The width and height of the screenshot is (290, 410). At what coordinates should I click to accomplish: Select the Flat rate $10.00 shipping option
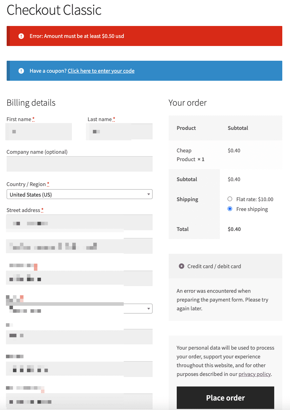pyautogui.click(x=230, y=199)
